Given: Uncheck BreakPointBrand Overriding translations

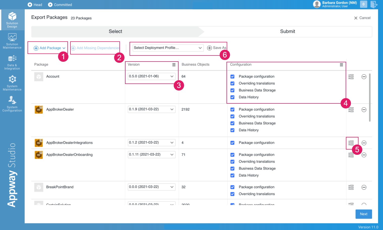Looking at the screenshot, I should point(232,194).
